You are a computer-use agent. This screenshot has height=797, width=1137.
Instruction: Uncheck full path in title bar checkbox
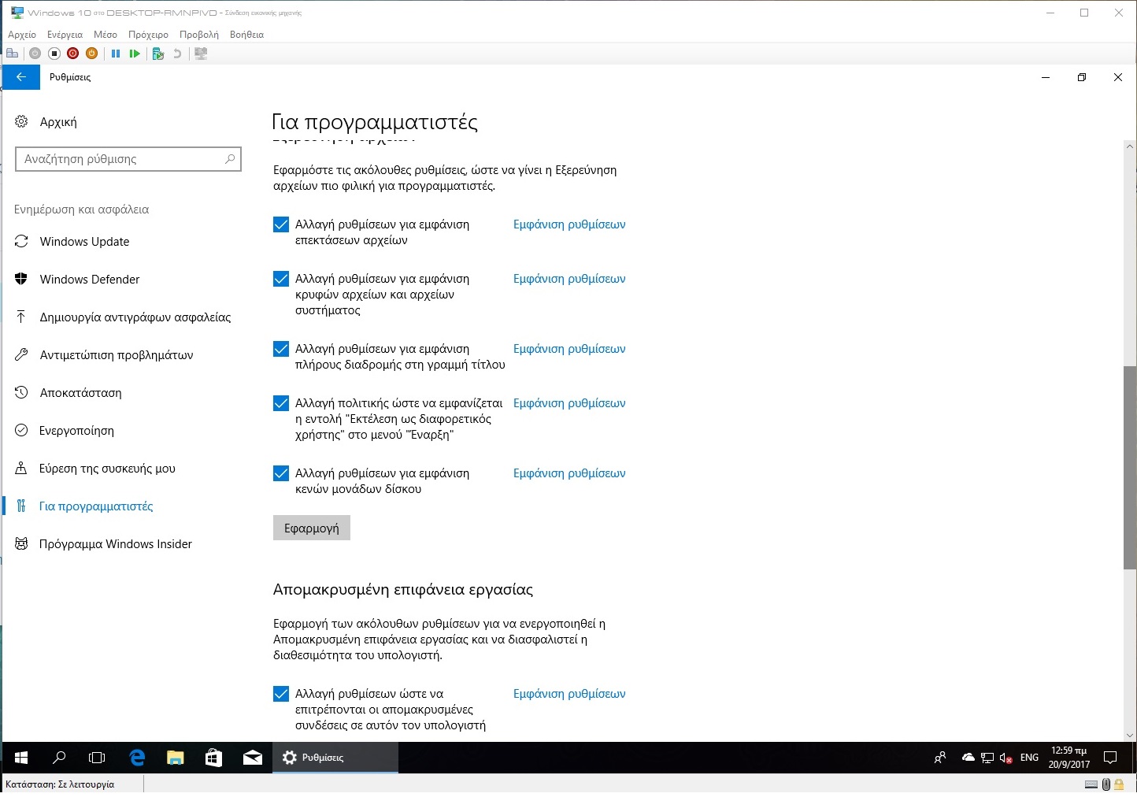(281, 349)
